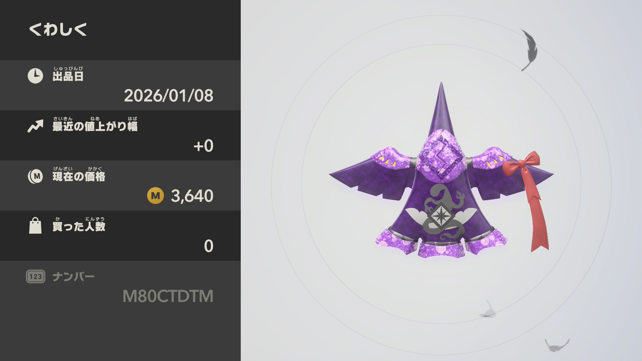This screenshot has width=642, height=361.
Task: Select the くわしく header title
Action: [x=58, y=29]
